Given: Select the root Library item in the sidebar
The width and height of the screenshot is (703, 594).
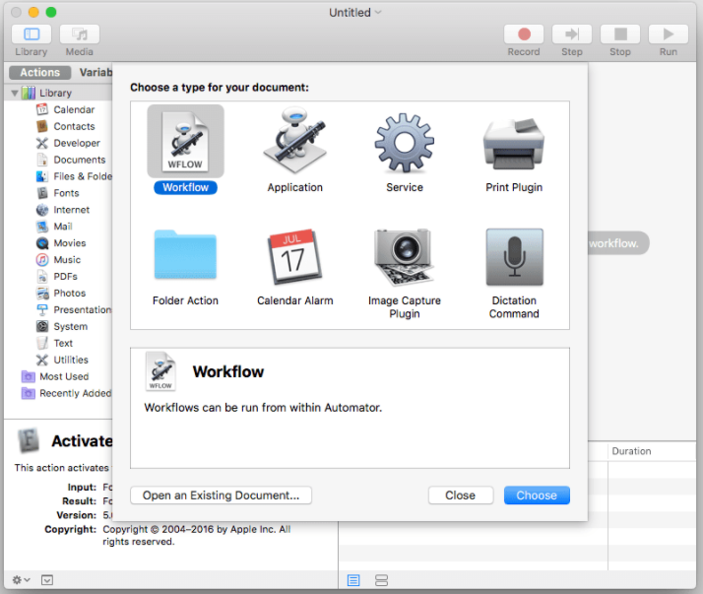Looking at the screenshot, I should pyautogui.click(x=55, y=93).
